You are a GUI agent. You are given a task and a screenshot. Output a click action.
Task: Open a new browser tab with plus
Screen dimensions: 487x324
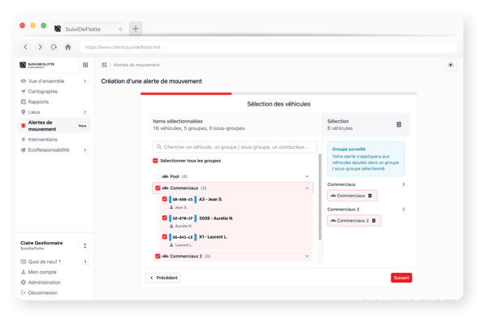(x=136, y=28)
